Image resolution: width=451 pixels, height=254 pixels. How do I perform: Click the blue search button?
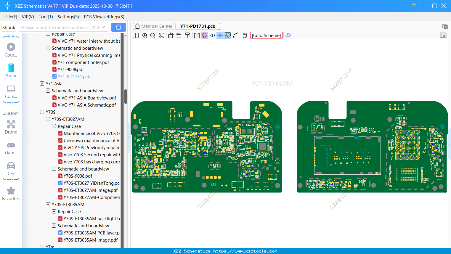118,27
